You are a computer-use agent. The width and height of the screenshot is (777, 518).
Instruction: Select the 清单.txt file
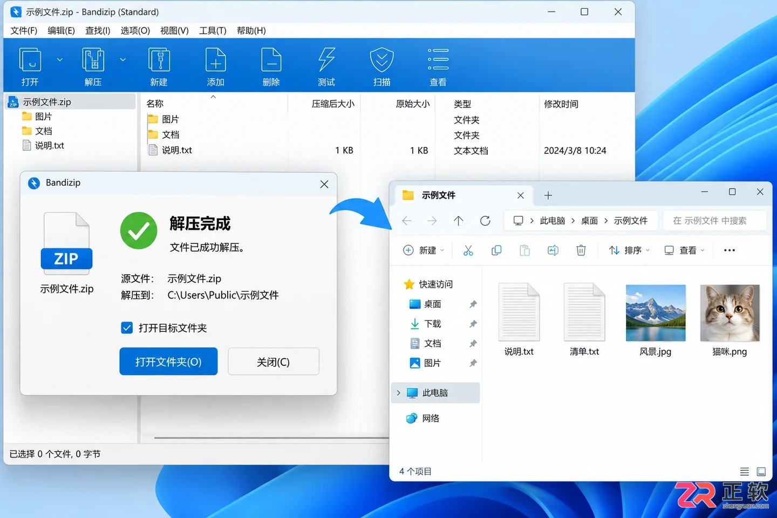point(584,319)
